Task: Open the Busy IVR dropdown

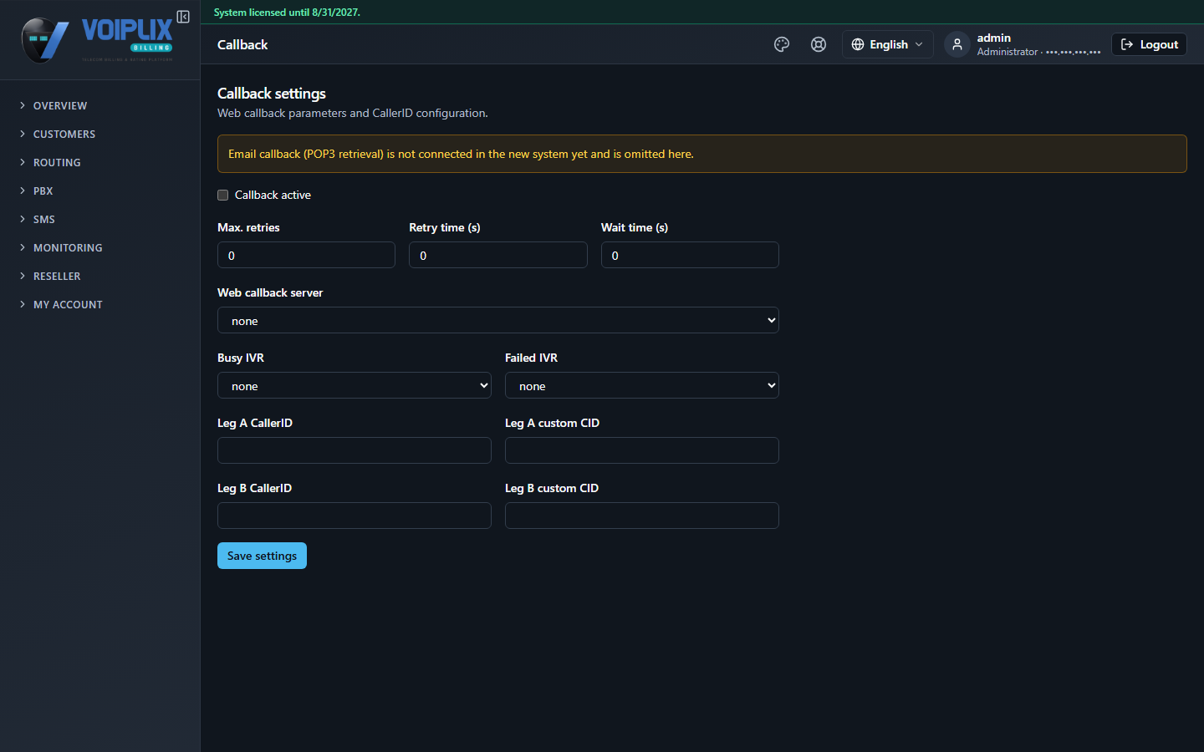Action: click(355, 385)
